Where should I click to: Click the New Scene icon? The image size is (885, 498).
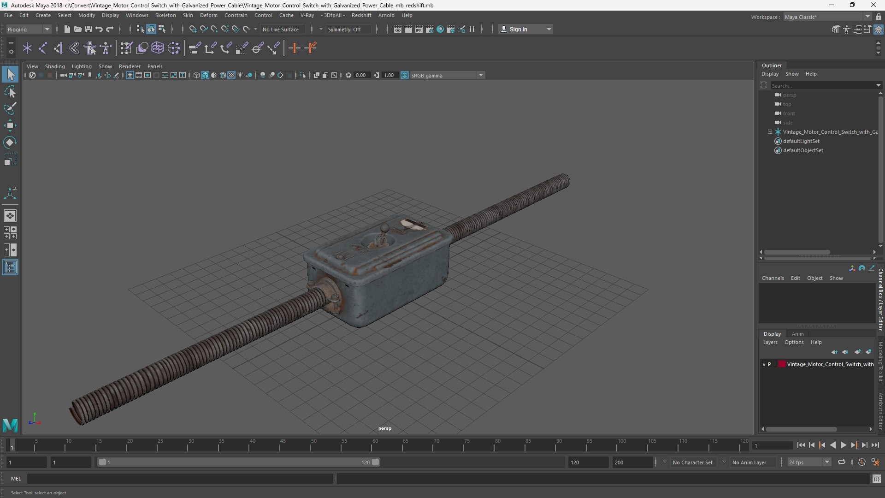pos(67,29)
